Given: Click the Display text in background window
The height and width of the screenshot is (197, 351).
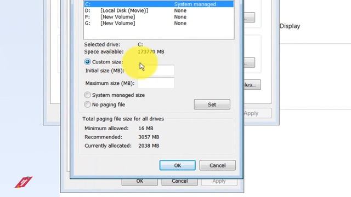Looking at the screenshot, I should pyautogui.click(x=290, y=26).
